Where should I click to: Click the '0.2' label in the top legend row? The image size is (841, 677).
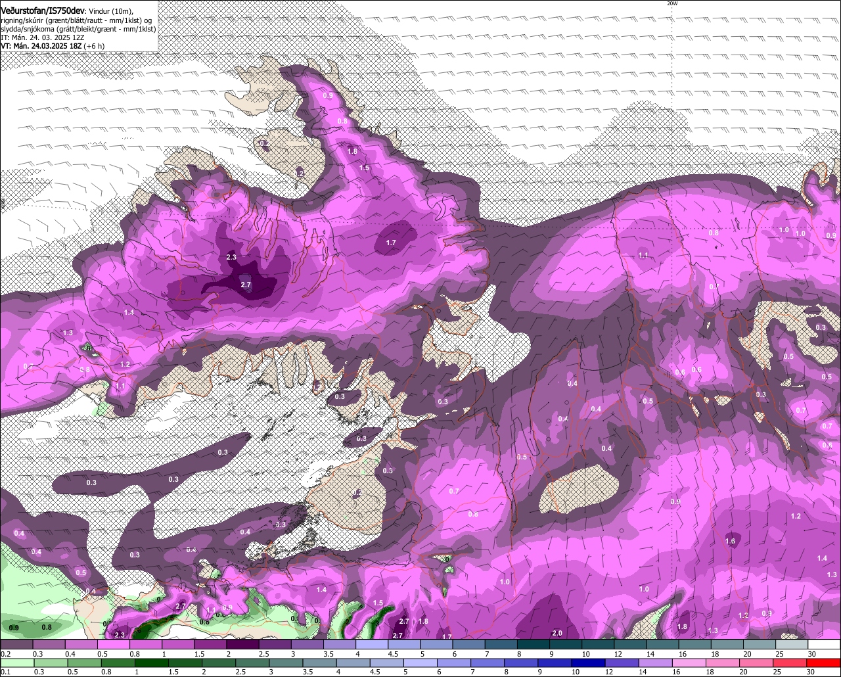pos(5,654)
